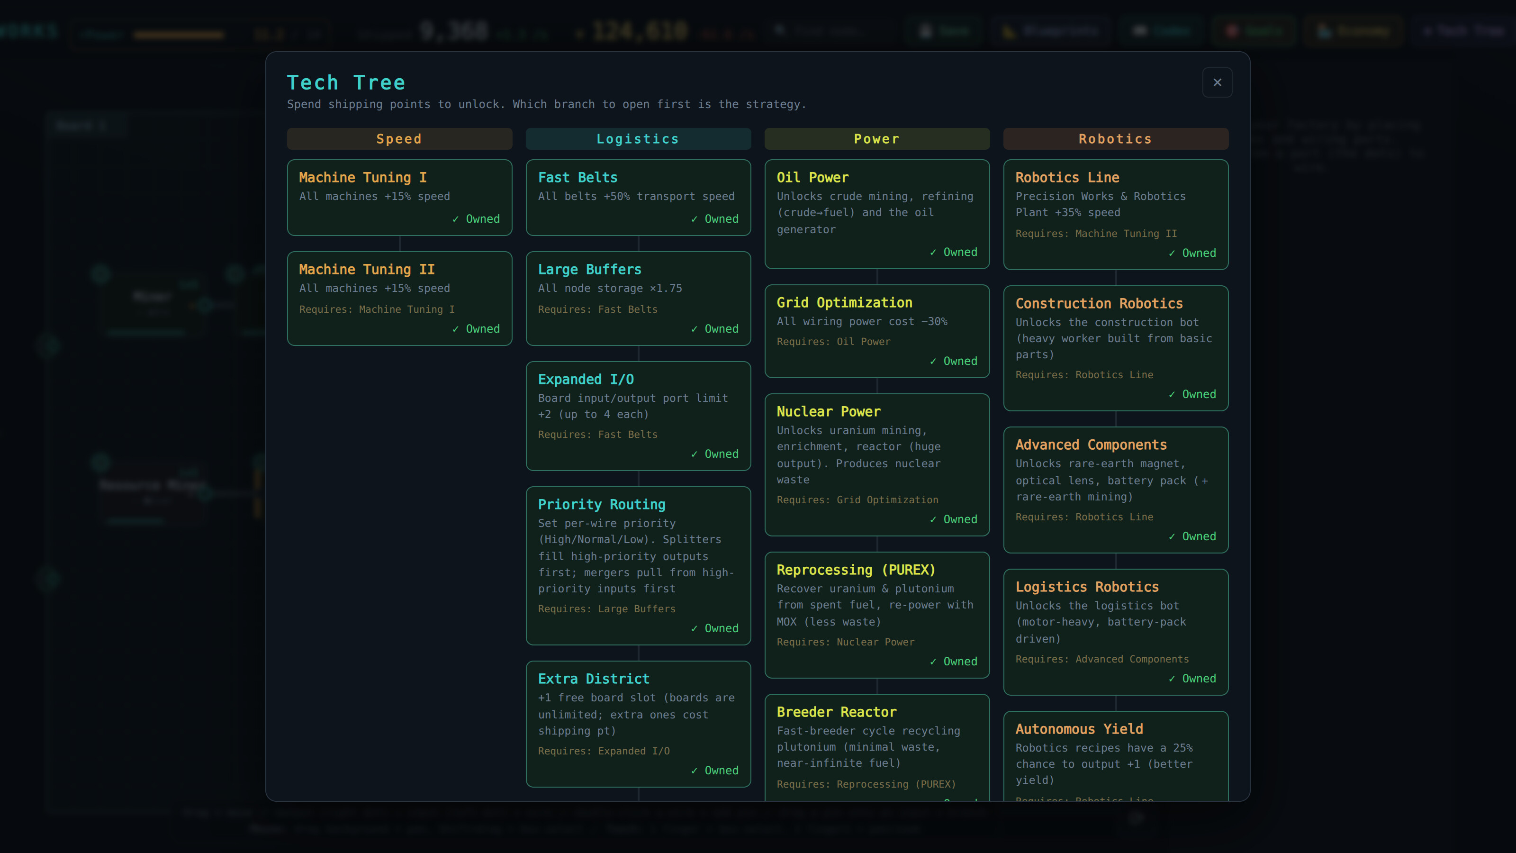Click the 'Requires: Advanced Components' text
This screenshot has height=853, width=1516.
tap(1101, 659)
